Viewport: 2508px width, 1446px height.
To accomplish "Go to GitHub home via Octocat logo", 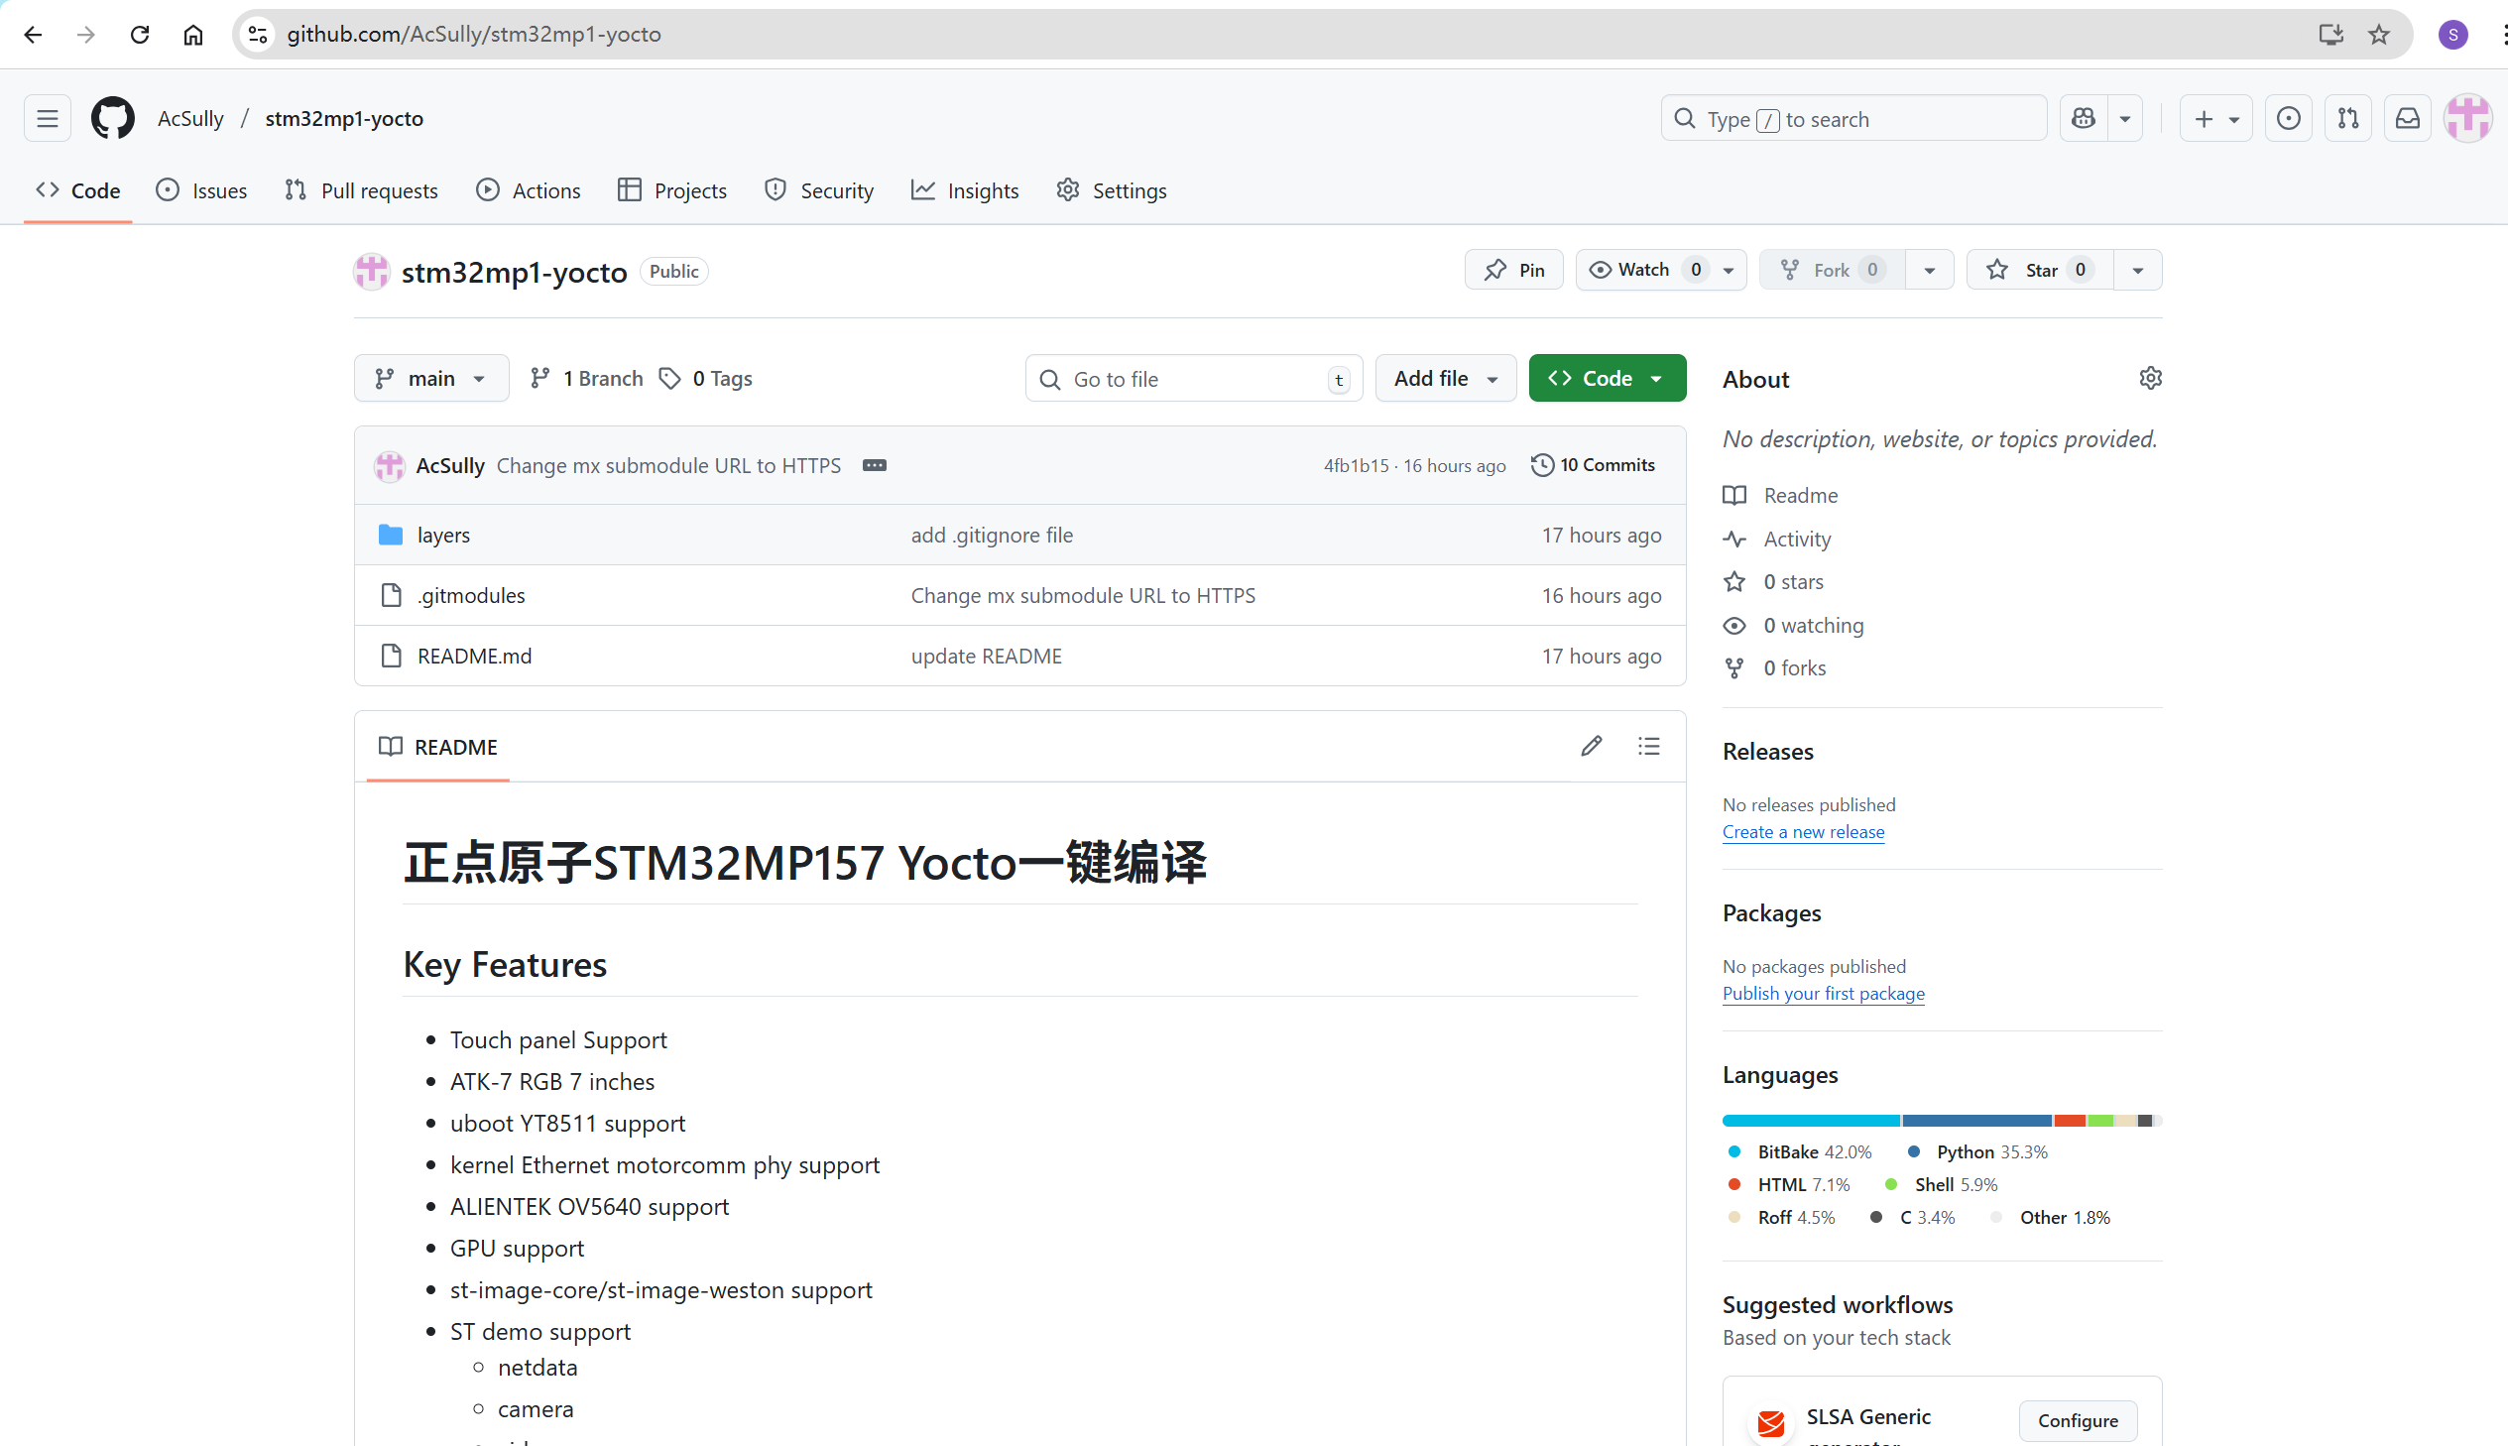I will pos(113,119).
